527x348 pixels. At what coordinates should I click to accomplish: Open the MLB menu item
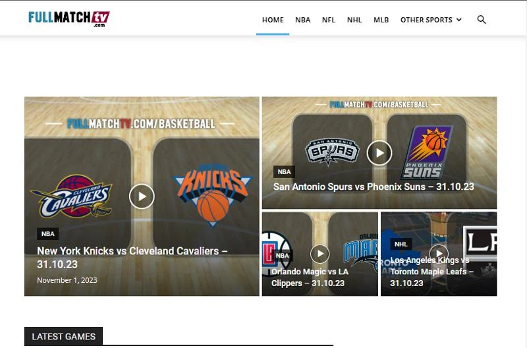click(x=381, y=20)
